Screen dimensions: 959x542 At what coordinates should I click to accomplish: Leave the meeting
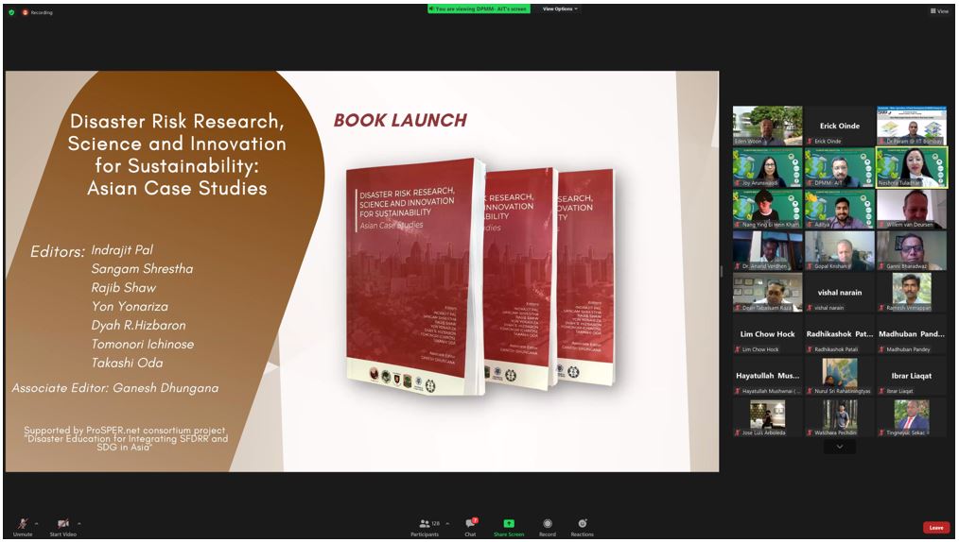click(x=935, y=528)
